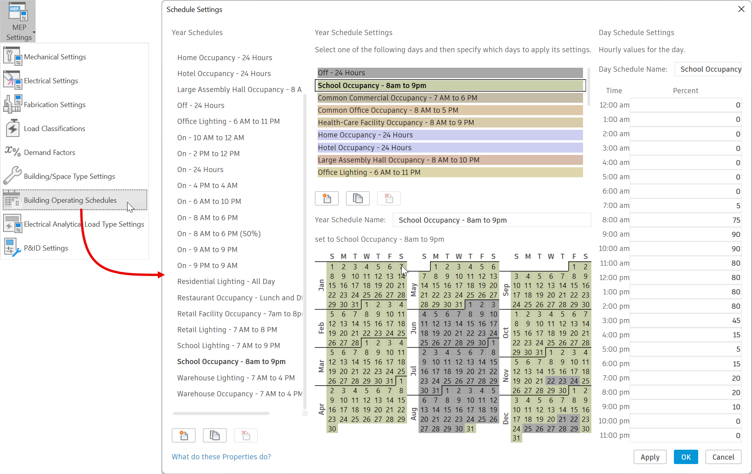Select 'Retail Lighting - 7 AM to 8 PM' year schedule
This screenshot has height=474, width=752.
pyautogui.click(x=227, y=330)
